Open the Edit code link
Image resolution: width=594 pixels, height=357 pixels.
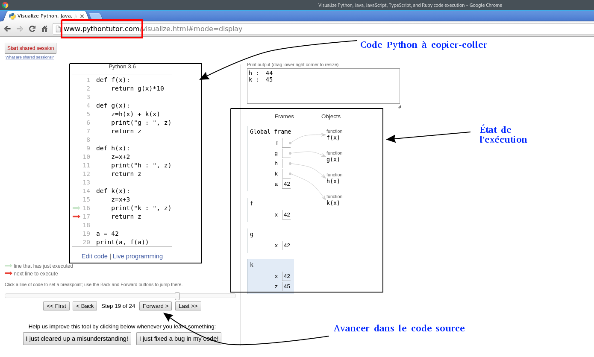94,256
